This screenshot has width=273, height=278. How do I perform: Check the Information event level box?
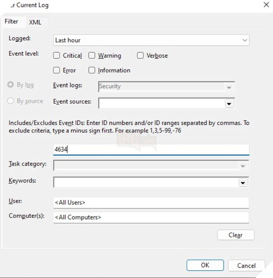tap(92, 70)
